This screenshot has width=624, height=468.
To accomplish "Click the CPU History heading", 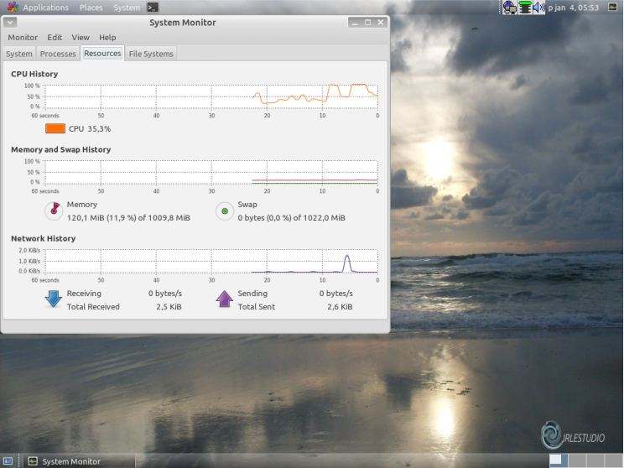I will 34,74.
